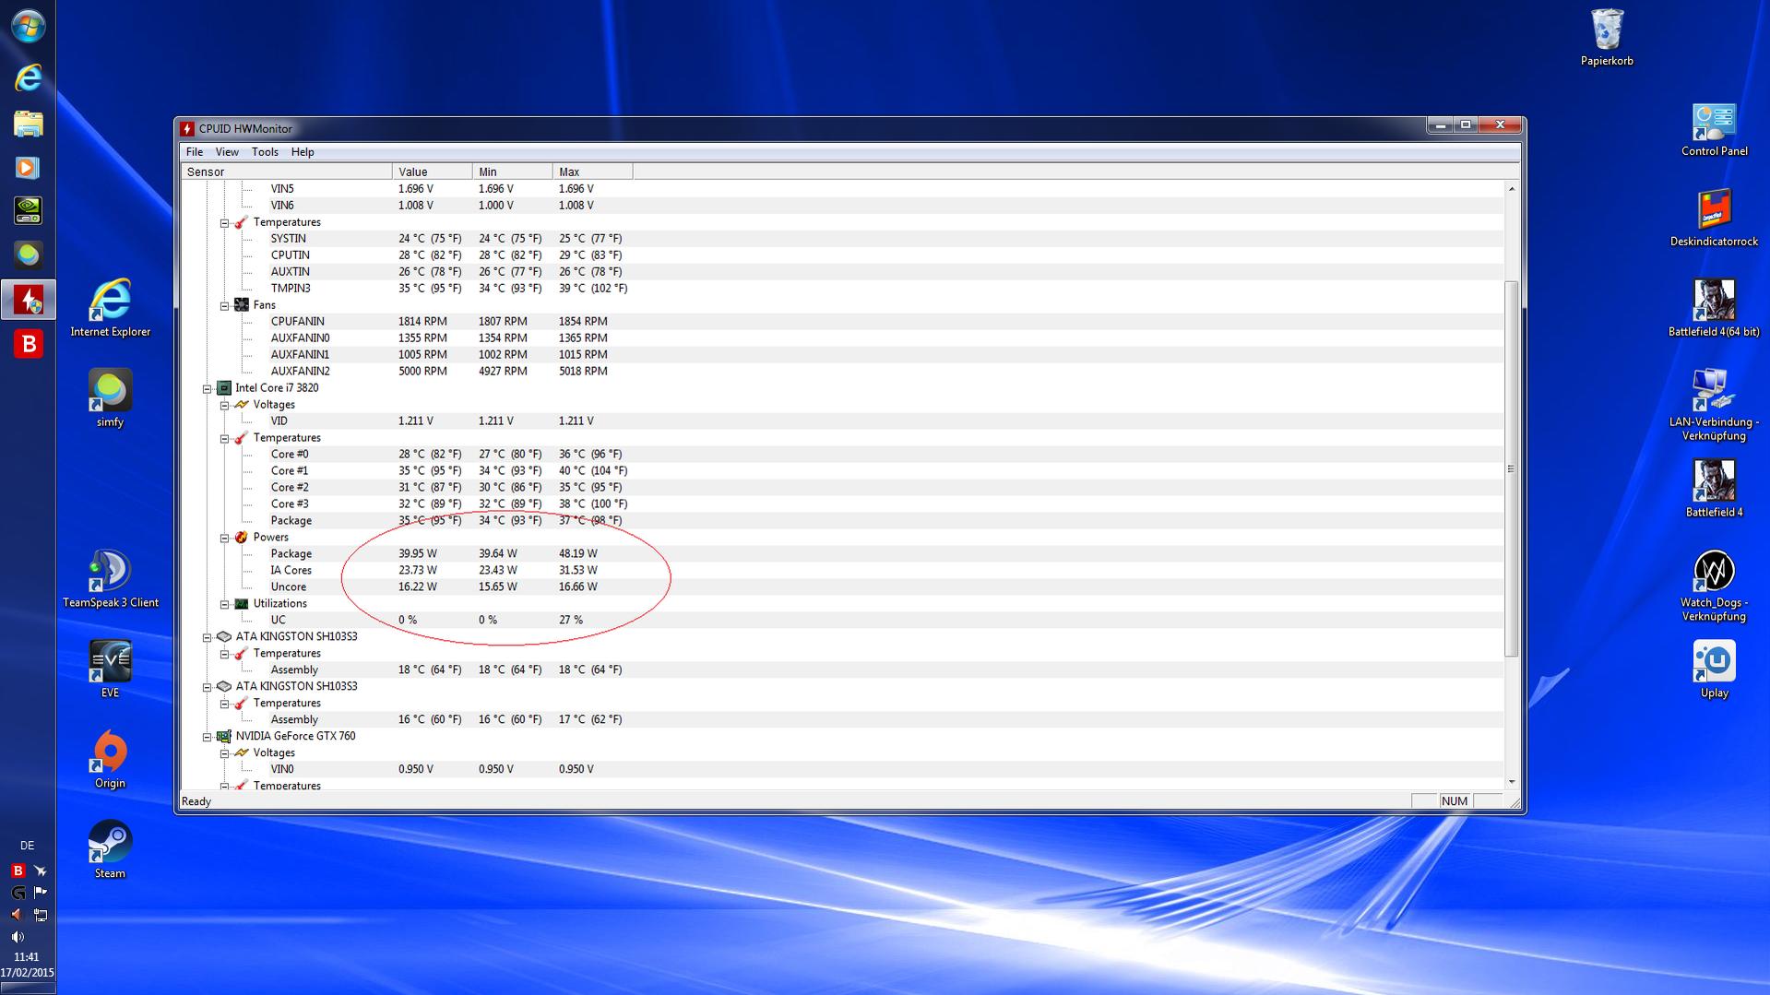
Task: Collapse the Utilizations group
Action: (224, 605)
